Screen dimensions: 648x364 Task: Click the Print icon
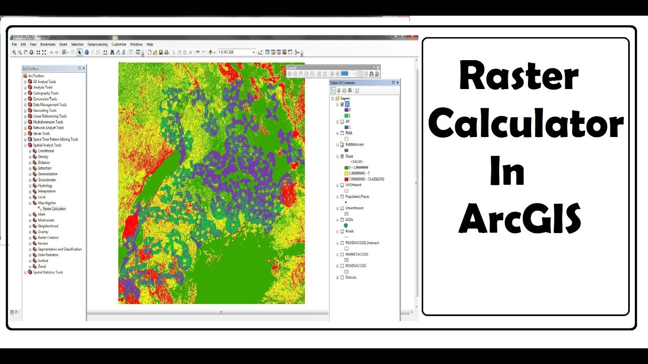166,52
